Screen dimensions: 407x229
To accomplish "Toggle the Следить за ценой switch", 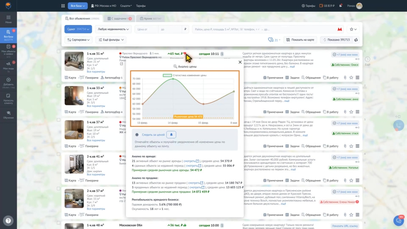I will (138, 134).
